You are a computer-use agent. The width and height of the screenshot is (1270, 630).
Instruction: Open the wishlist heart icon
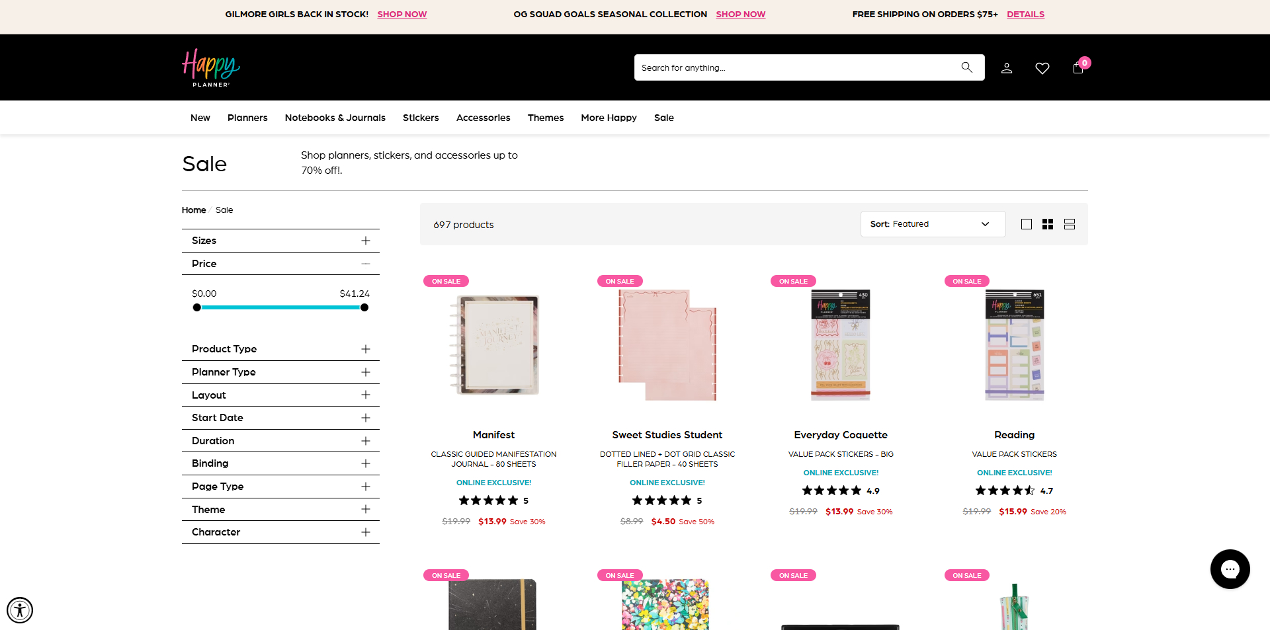click(1042, 67)
